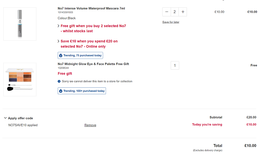Expand the free gift No7 offer chevron

coord(59,26)
